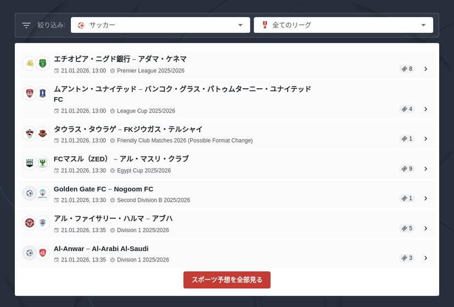The width and height of the screenshot is (454, 307).
Task: Click tips count badge in タウラス・タウラゲ row
Action: coord(407,139)
